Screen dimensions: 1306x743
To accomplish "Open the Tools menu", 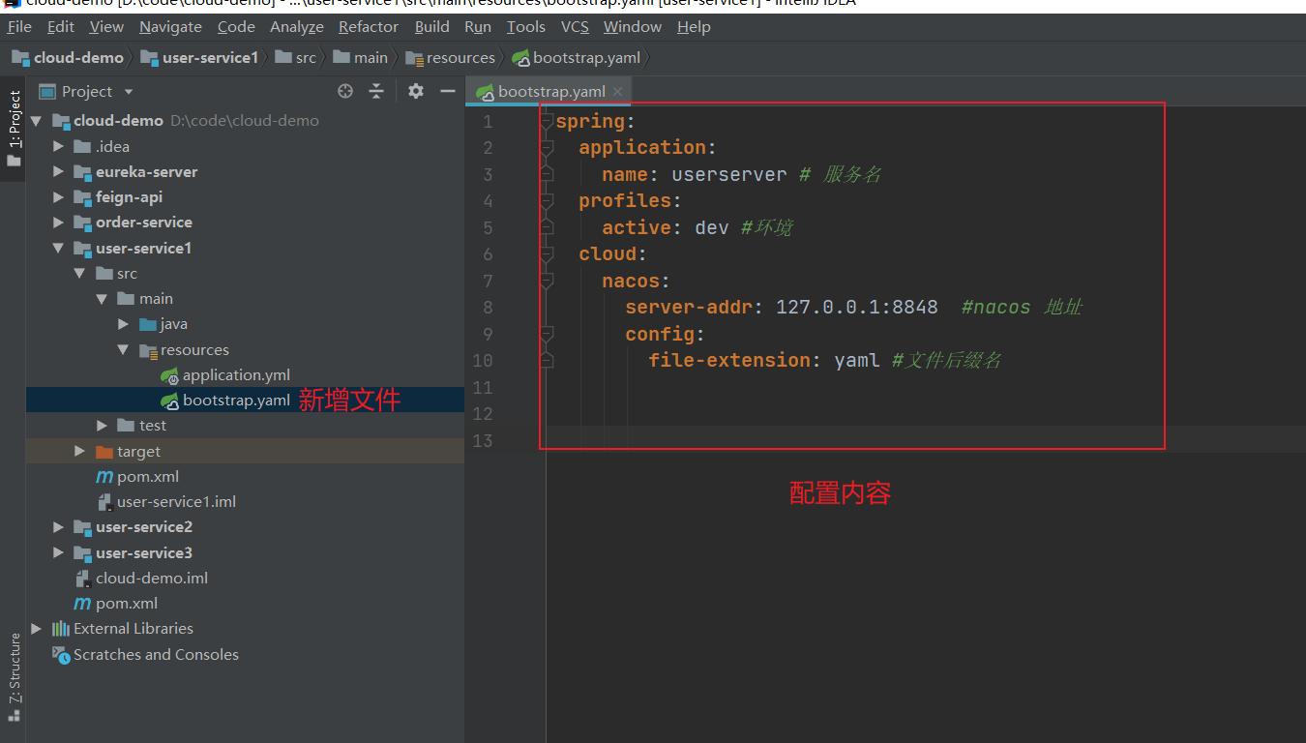I will [526, 27].
